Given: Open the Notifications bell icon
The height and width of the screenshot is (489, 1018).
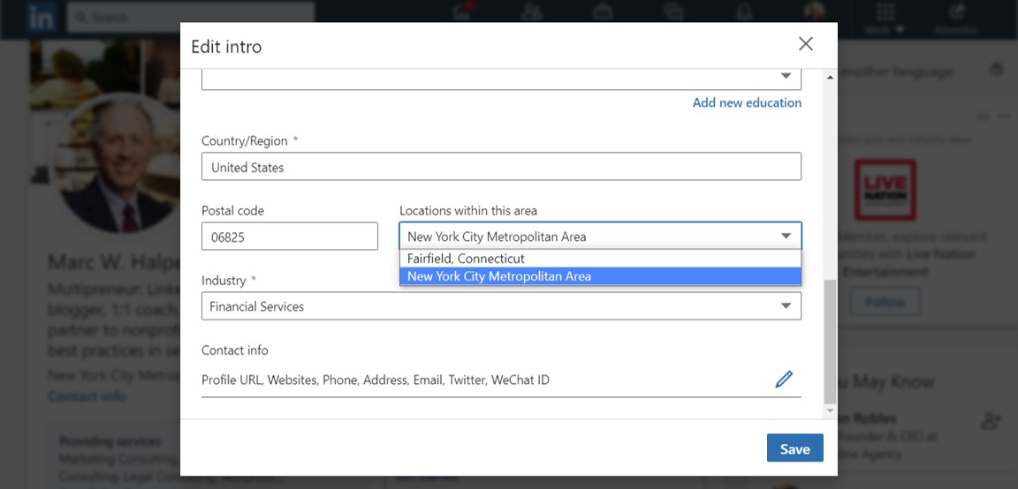Looking at the screenshot, I should coord(743,12).
